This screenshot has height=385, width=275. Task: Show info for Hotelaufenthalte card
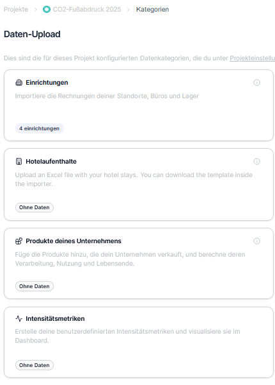tap(256, 162)
